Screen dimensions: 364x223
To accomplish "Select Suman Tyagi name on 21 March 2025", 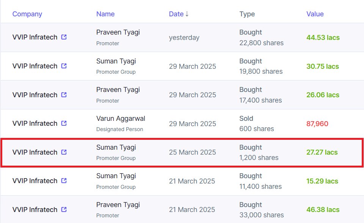I will point(116,176).
